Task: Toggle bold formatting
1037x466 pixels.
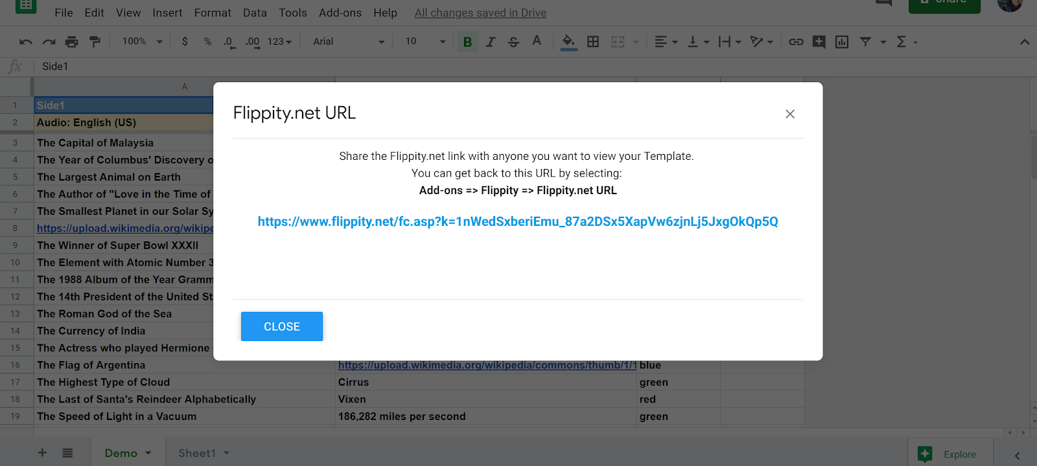Action: pyautogui.click(x=467, y=42)
